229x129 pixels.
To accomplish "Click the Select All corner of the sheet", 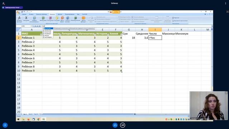I will tap(19, 30).
